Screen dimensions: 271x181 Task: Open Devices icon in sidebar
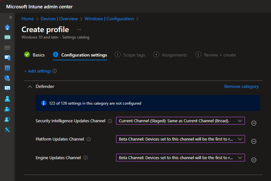pos(7,58)
